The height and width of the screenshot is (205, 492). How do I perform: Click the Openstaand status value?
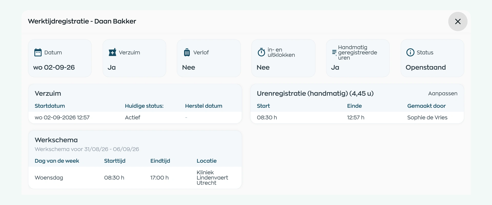426,67
